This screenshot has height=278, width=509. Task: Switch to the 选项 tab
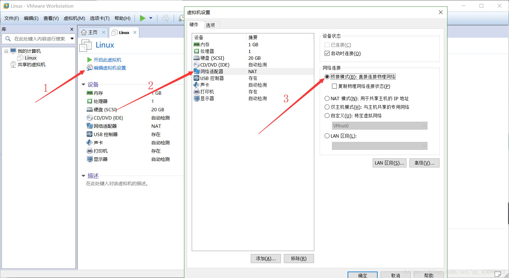click(x=210, y=25)
